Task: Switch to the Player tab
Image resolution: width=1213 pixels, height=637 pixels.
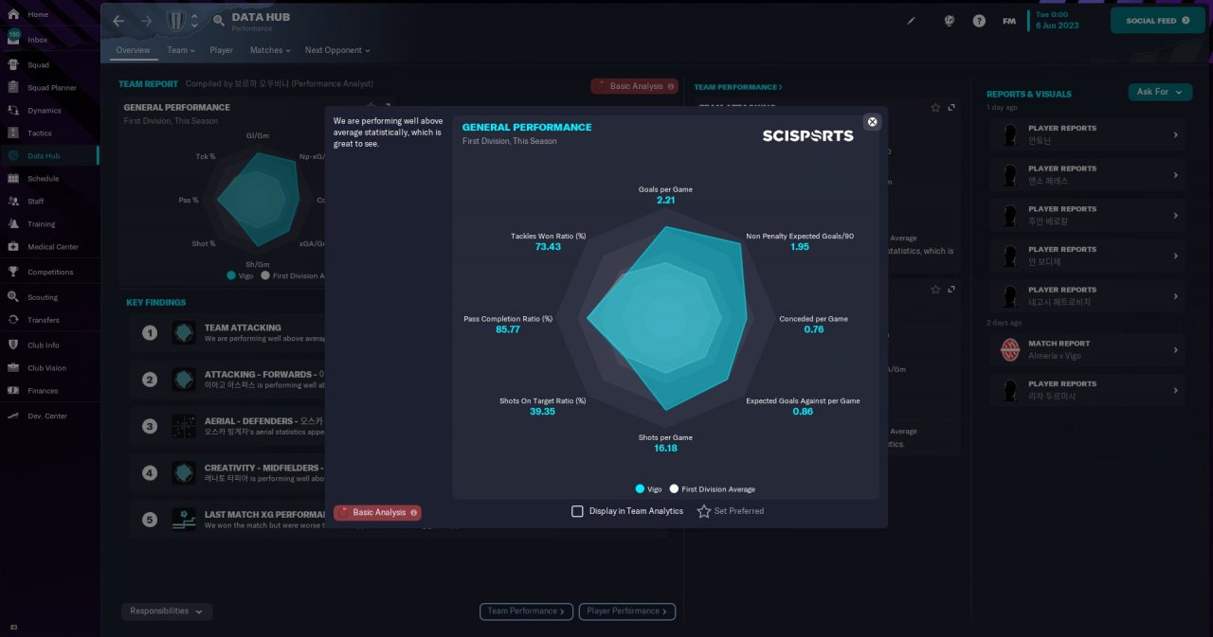Action: pyautogui.click(x=222, y=50)
